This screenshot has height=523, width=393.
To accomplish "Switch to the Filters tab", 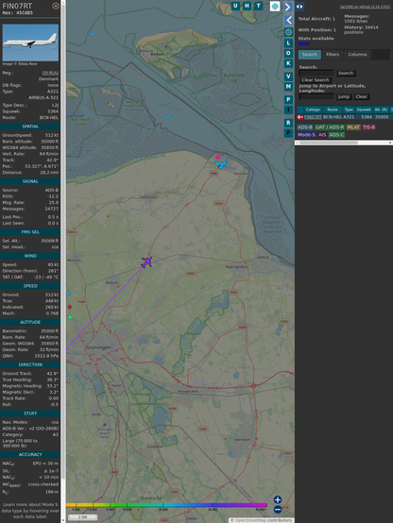I will pyautogui.click(x=333, y=55).
